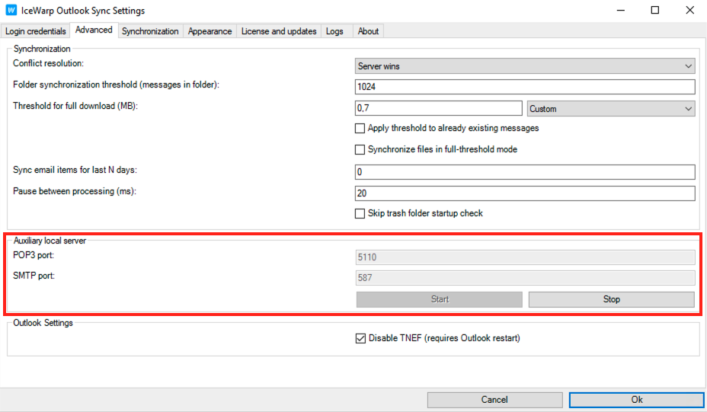Open the Conflict resolution dropdown showing Server wins

click(x=525, y=65)
